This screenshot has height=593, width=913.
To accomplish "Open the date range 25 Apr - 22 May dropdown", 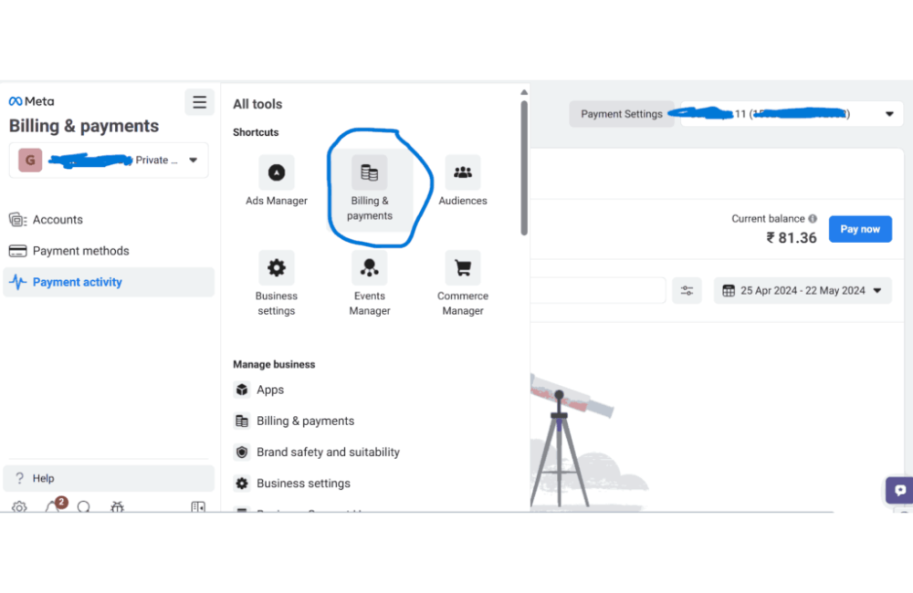I will 803,291.
